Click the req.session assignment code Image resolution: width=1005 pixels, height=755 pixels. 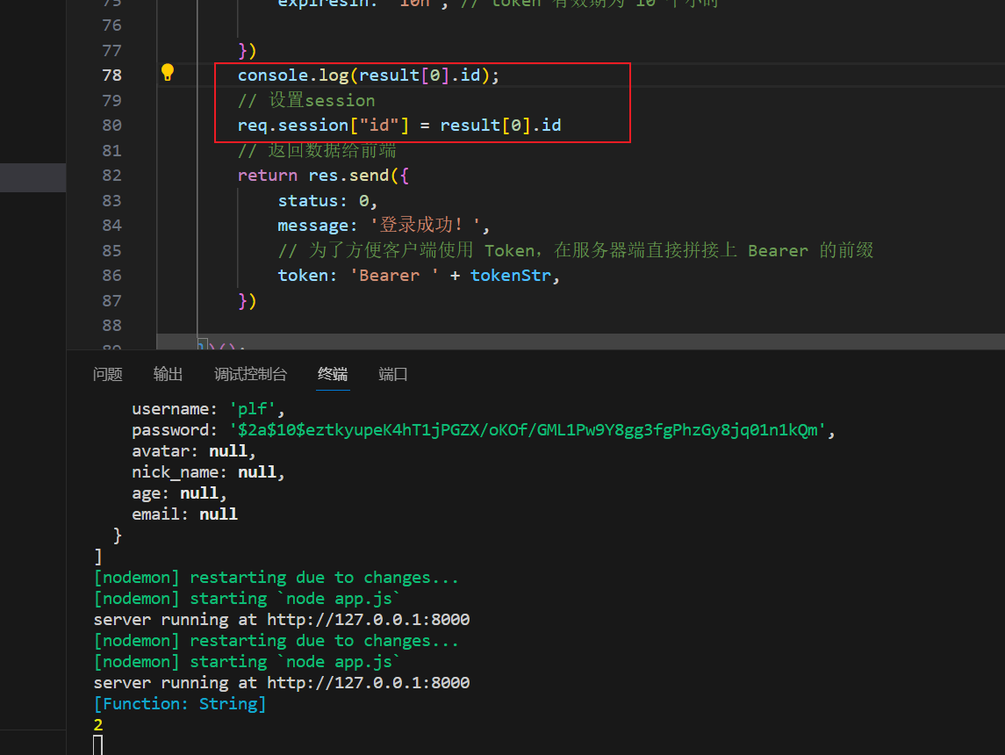(x=399, y=126)
